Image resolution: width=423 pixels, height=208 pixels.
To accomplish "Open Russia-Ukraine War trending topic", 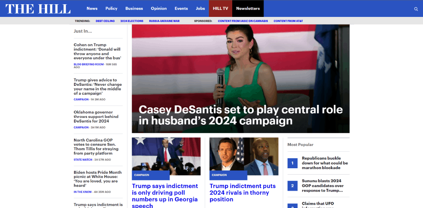I will click(x=164, y=21).
